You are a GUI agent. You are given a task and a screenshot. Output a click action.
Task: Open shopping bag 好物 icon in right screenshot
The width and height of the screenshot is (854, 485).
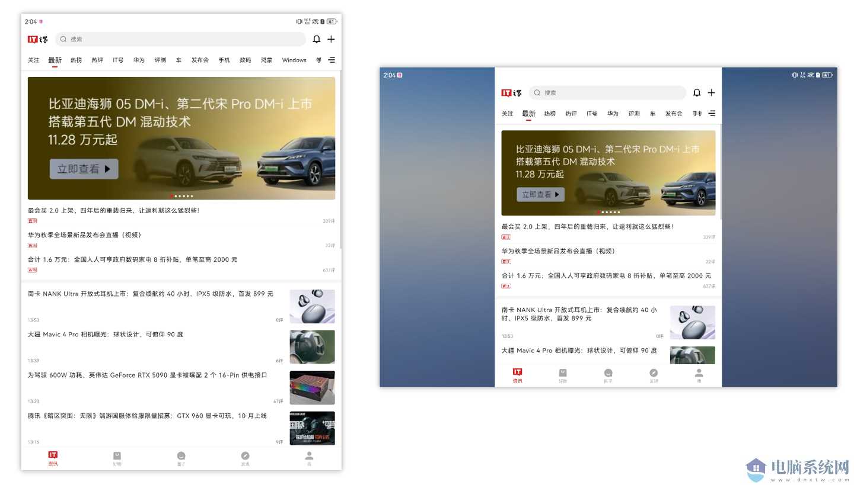tap(563, 372)
